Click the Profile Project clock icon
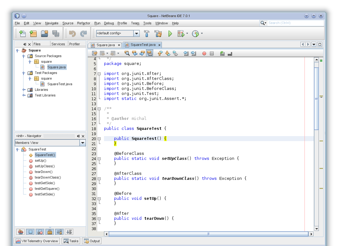Viewport: 338px width, 246px height. (x=195, y=33)
